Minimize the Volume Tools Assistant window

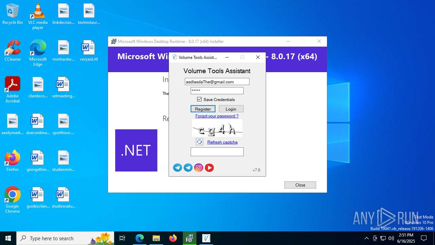click(227, 57)
